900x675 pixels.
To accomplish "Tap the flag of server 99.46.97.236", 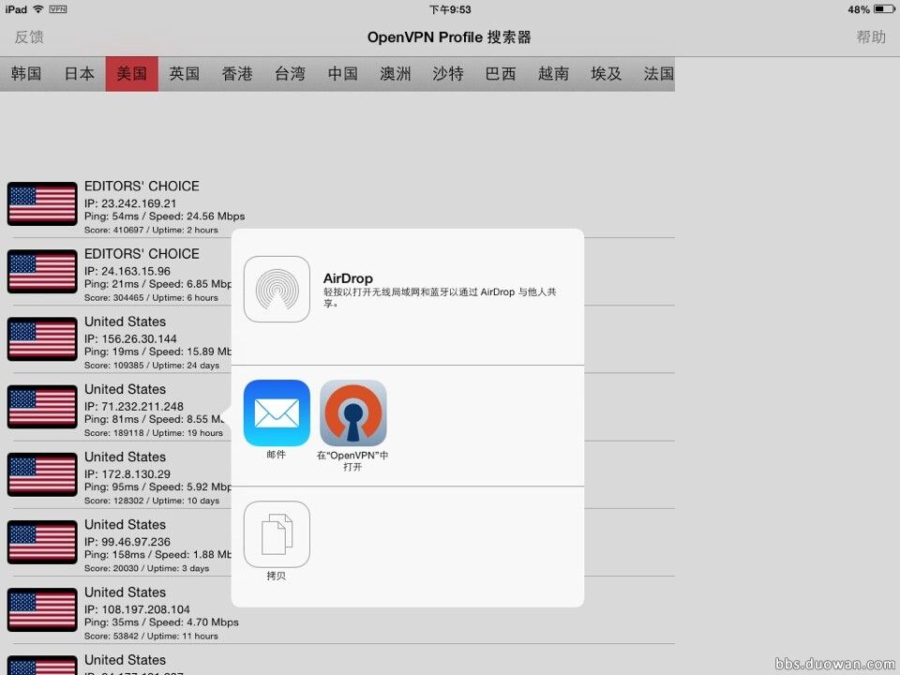I will point(42,543).
